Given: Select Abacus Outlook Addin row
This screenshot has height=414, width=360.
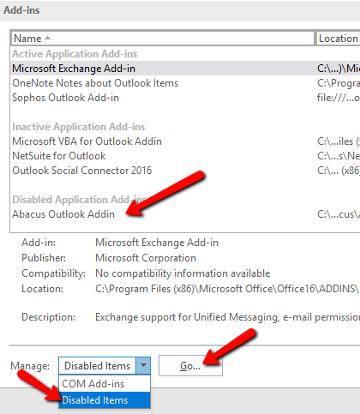Looking at the screenshot, I should click(x=185, y=214).
